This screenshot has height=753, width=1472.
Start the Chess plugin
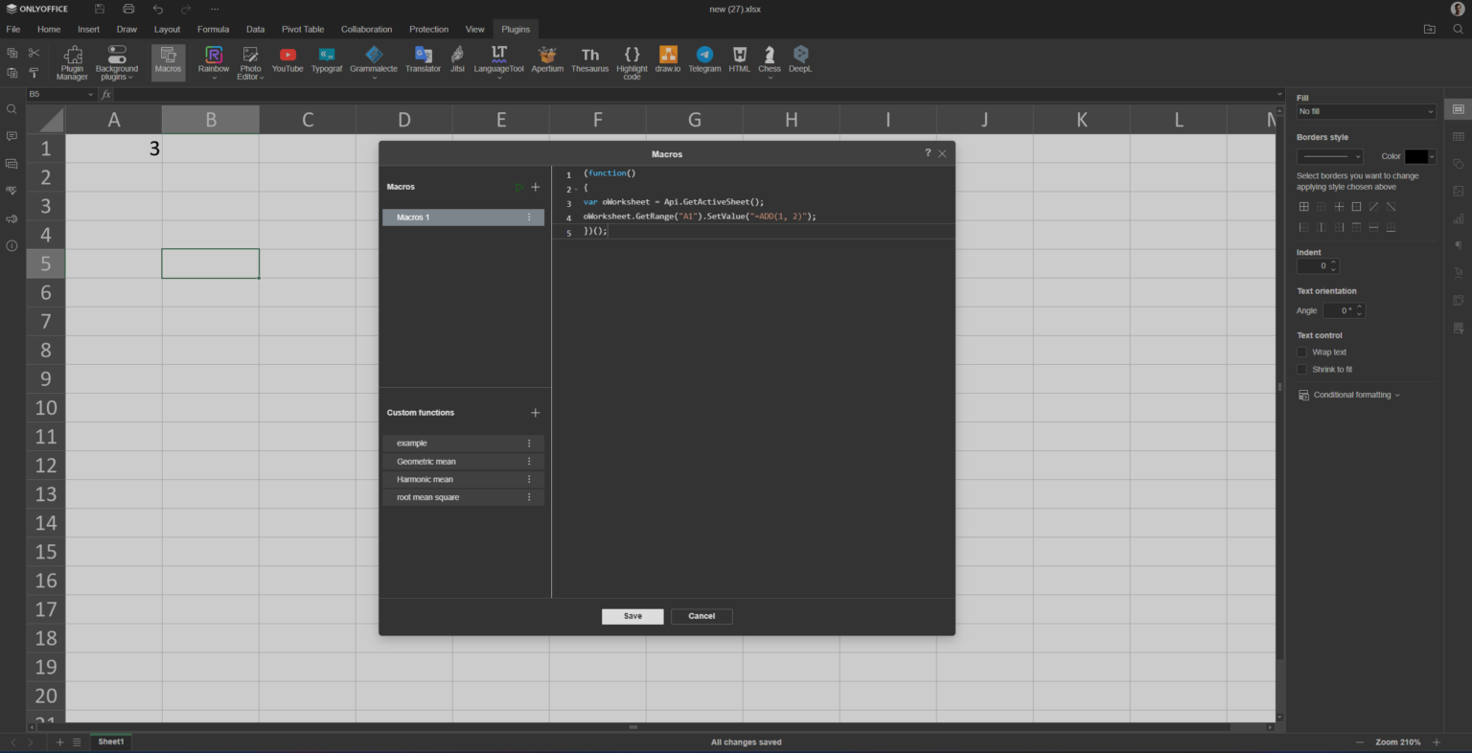(x=769, y=60)
